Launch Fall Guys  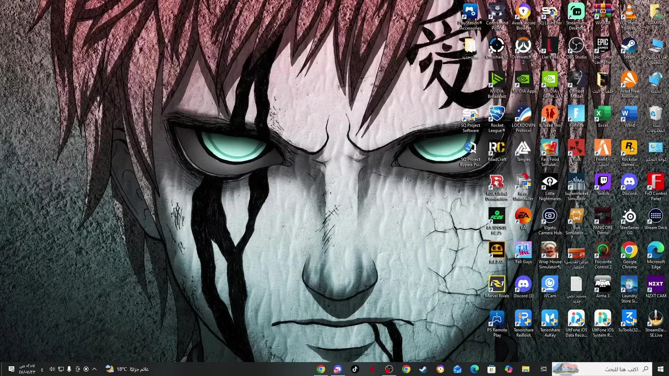(523, 253)
